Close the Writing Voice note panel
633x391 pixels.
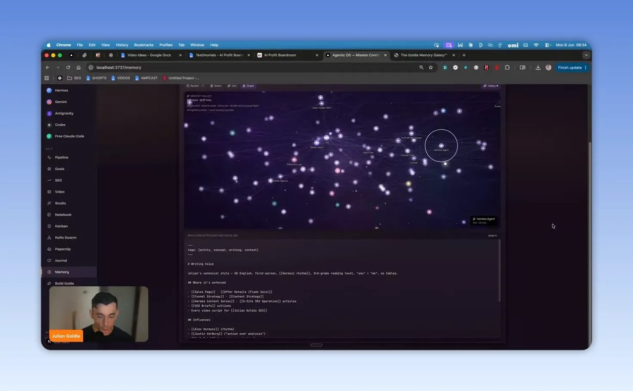point(492,235)
